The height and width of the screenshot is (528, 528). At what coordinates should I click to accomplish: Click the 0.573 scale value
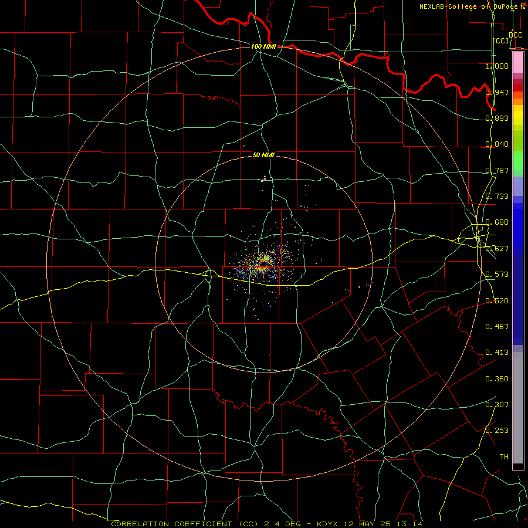point(497,274)
